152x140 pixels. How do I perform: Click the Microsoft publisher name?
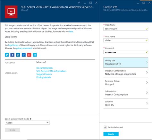pos(41,62)
